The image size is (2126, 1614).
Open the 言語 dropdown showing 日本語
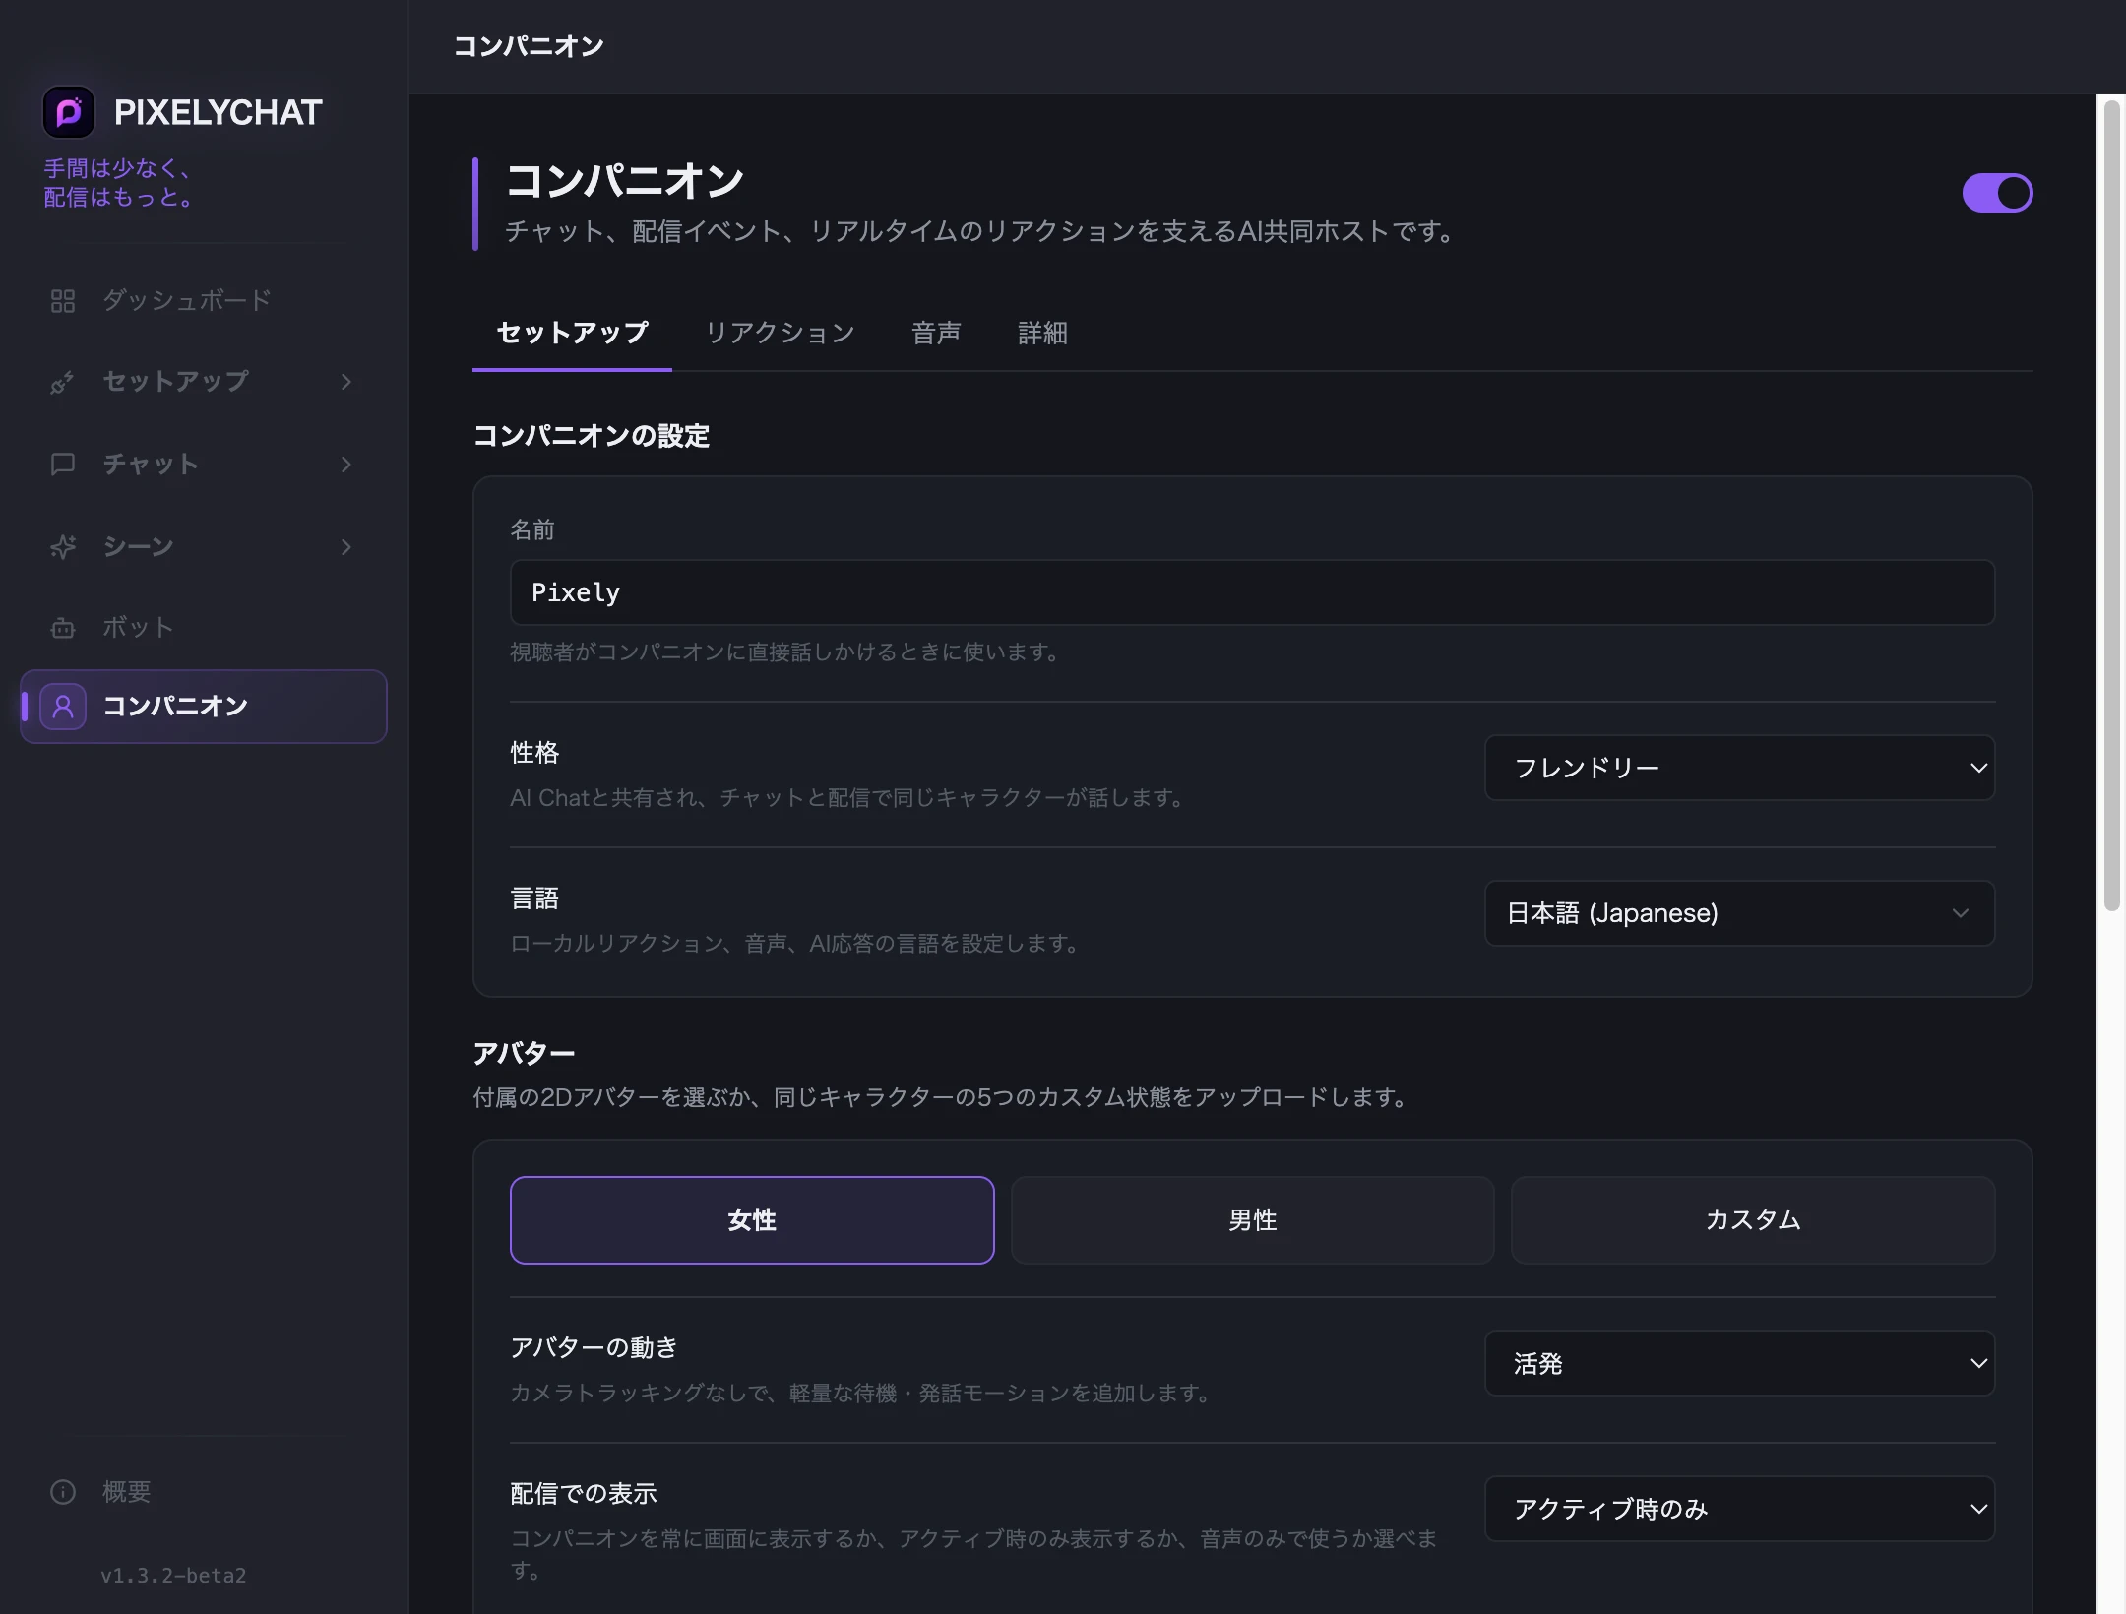click(1739, 913)
